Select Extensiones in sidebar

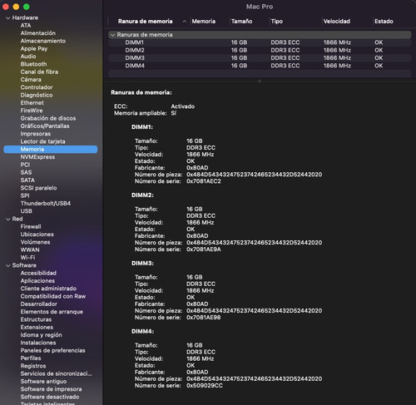[x=37, y=328]
